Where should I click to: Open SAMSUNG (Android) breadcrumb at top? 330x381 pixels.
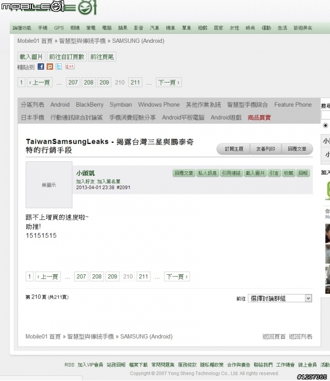coord(138,41)
